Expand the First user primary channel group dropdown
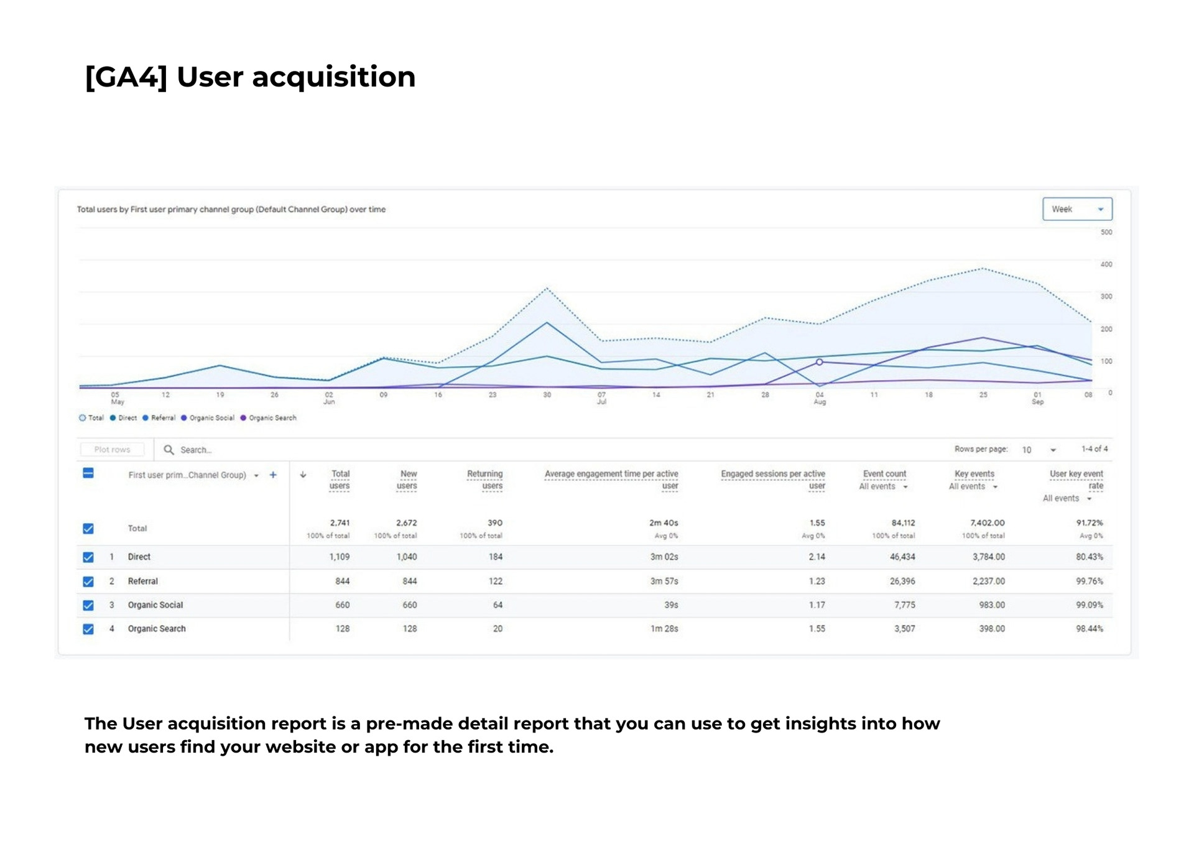The image size is (1194, 844). tap(256, 476)
